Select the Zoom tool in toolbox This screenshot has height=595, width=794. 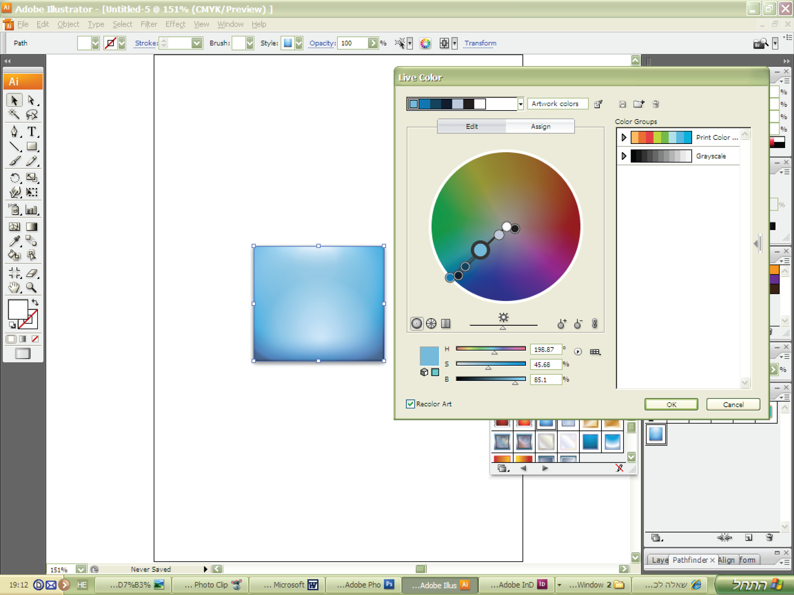(32, 288)
